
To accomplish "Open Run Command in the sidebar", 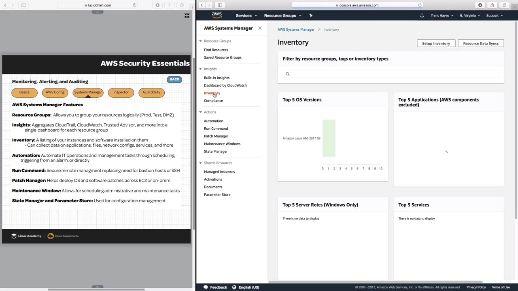I will 216,129.
